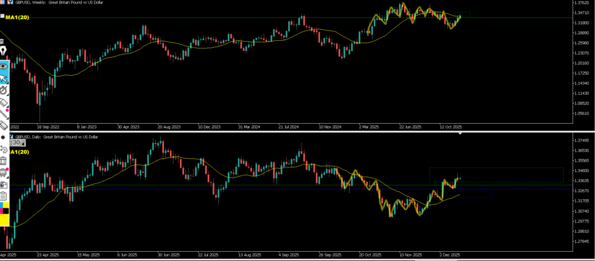The image size is (595, 261).
Task: Pick the cyan color swatch
Action: pyautogui.click(x=2, y=206)
